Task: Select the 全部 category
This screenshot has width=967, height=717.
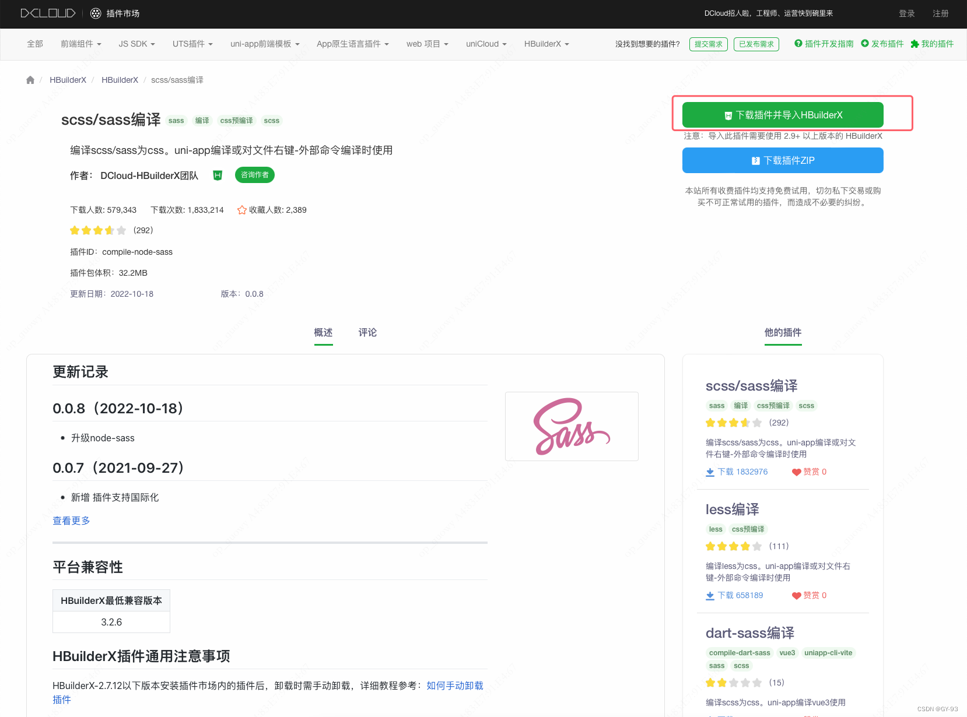Action: coord(35,44)
